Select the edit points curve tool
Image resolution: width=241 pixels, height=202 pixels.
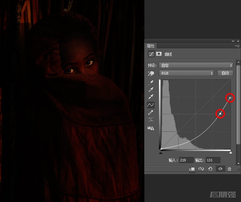(151, 105)
